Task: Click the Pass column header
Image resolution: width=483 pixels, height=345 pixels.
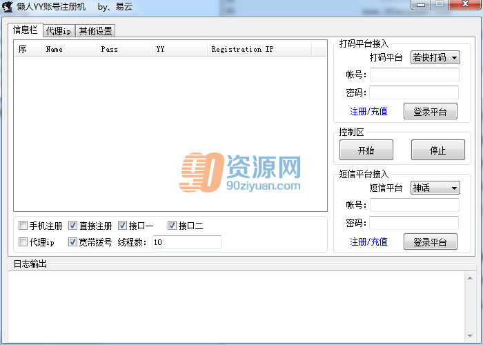Action: [x=124, y=49]
